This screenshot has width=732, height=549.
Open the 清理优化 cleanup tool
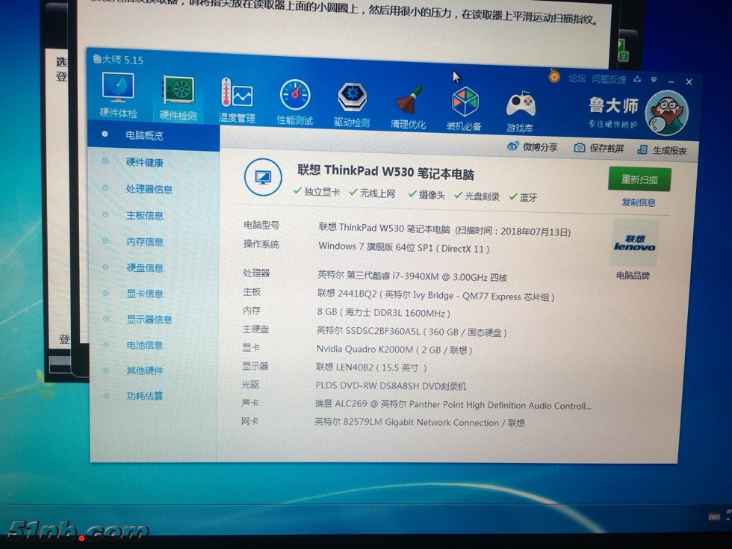(x=408, y=99)
